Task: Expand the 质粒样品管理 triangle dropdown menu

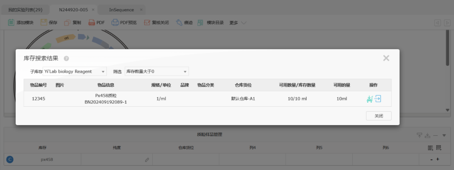Action: click(x=444, y=135)
